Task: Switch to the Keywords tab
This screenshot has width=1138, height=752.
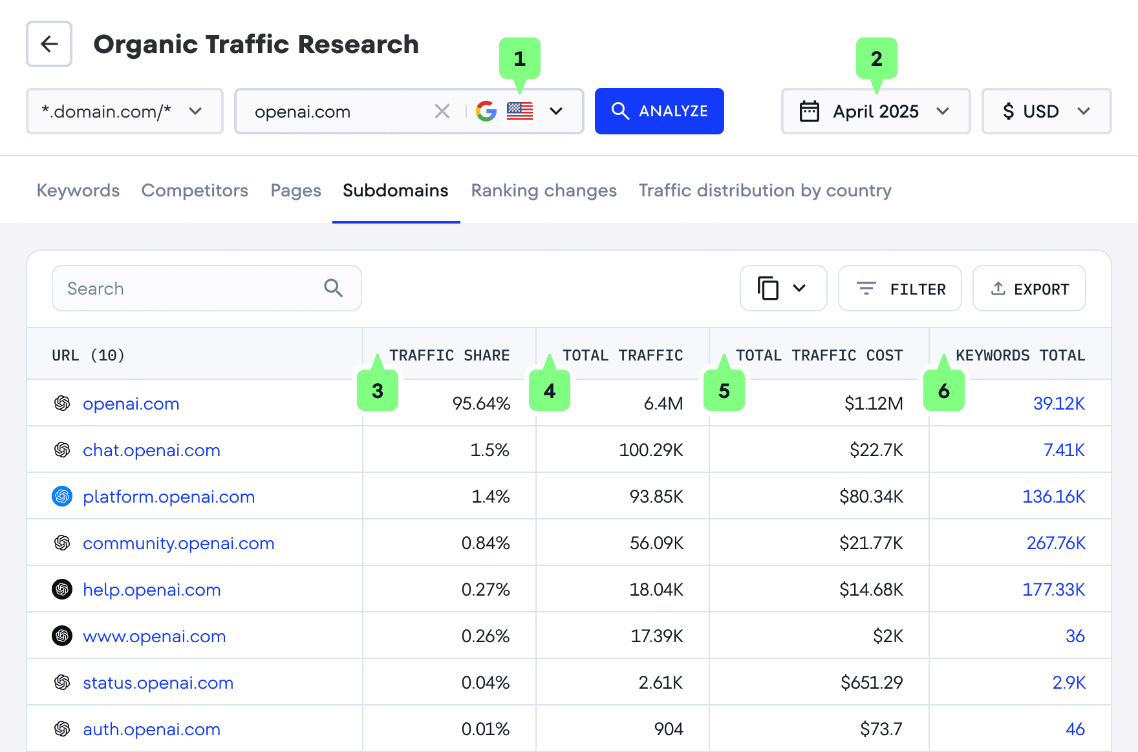Action: pos(78,191)
